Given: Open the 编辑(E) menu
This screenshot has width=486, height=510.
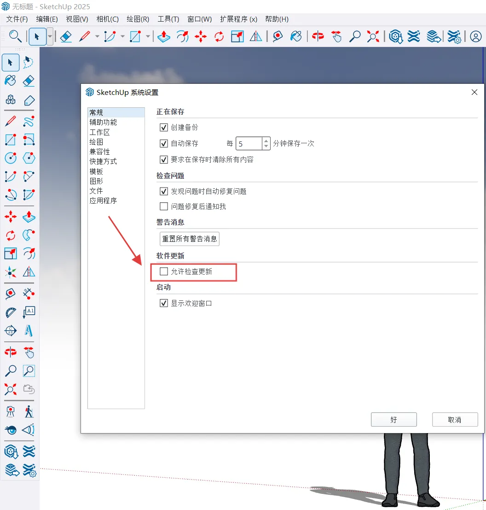Looking at the screenshot, I should 47,19.
